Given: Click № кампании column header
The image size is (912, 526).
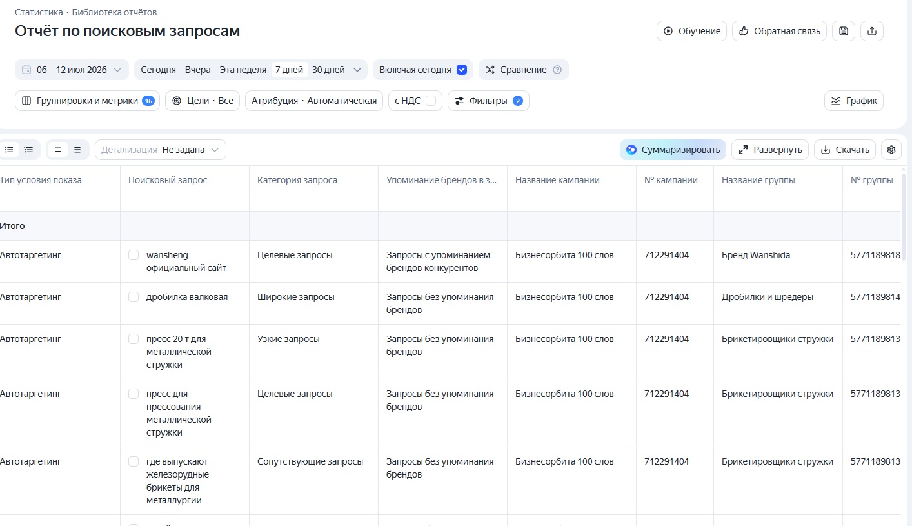Looking at the screenshot, I should click(671, 180).
